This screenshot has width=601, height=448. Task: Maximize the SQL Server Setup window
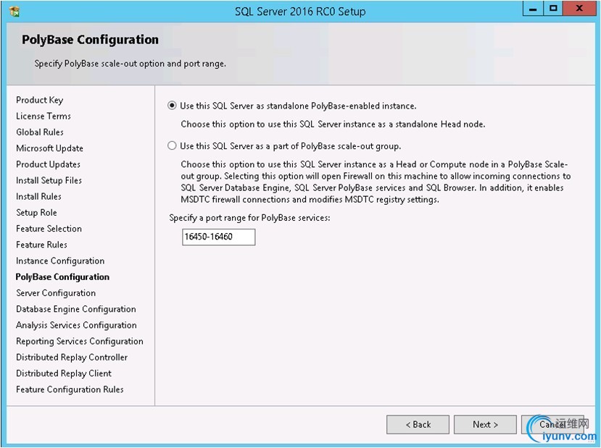[552, 9]
